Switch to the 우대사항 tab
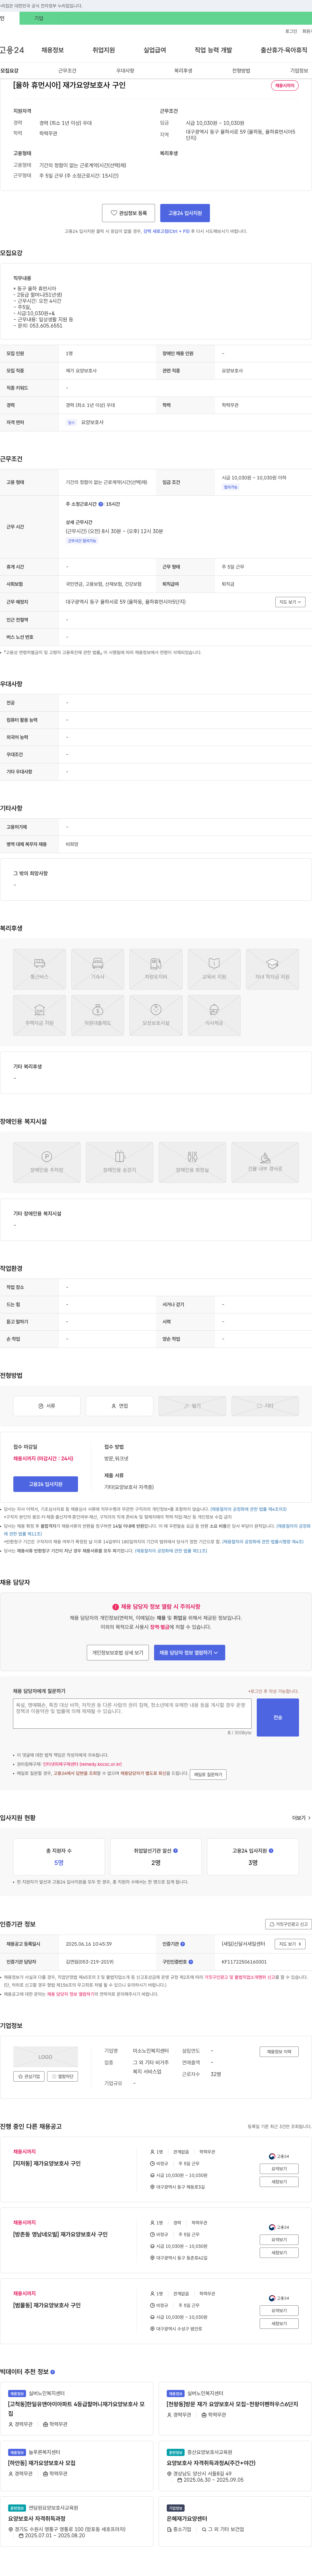 point(125,71)
